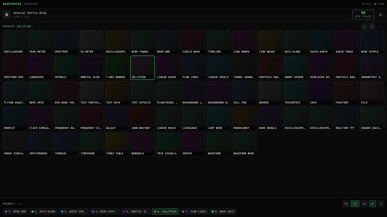
Task: Pick the Mandelbrot preset
Action: click(x=245, y=119)
